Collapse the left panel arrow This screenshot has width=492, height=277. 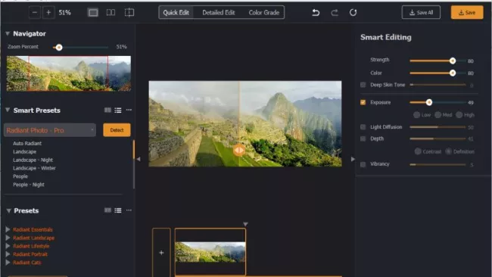click(139, 159)
